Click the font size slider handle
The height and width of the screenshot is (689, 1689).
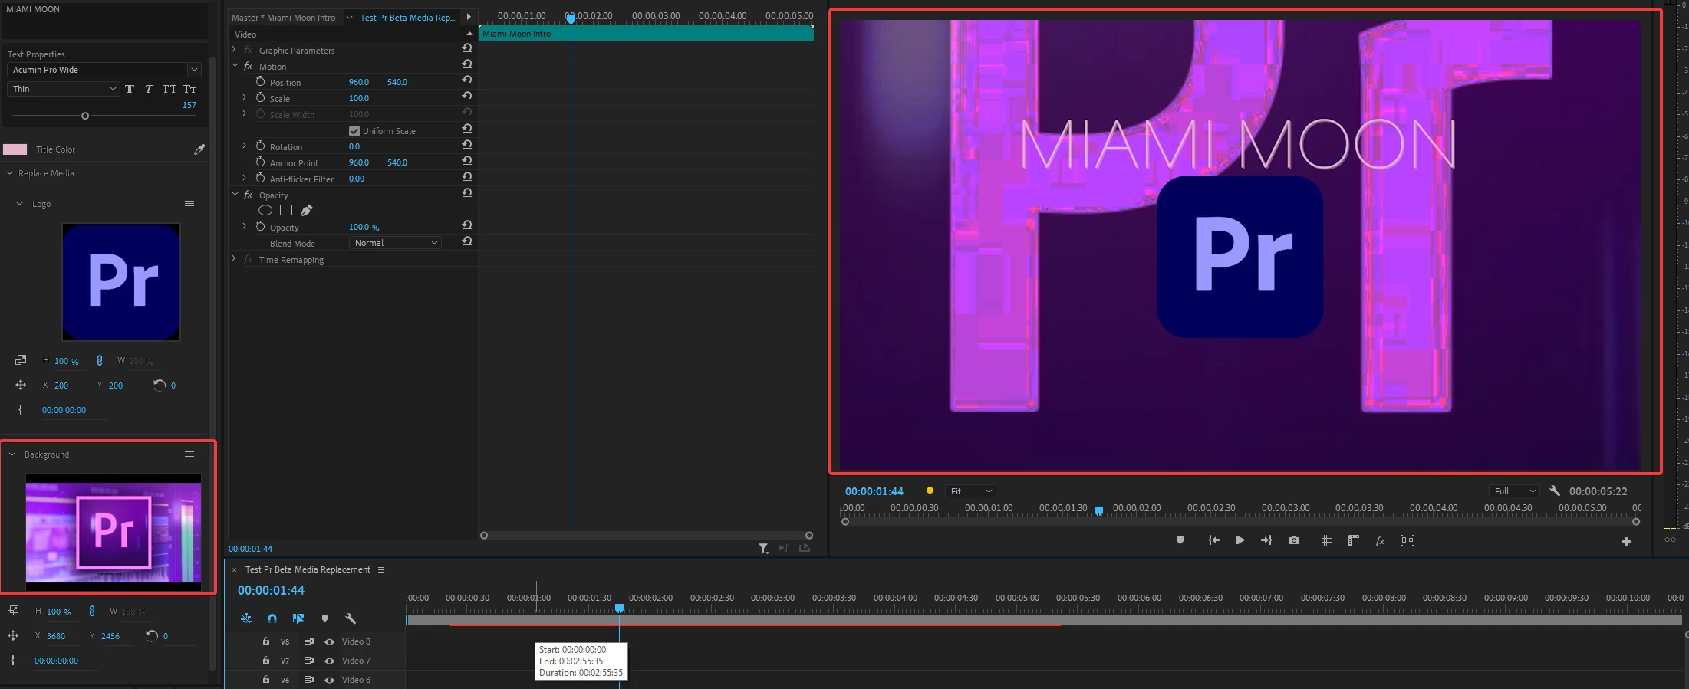pyautogui.click(x=85, y=116)
